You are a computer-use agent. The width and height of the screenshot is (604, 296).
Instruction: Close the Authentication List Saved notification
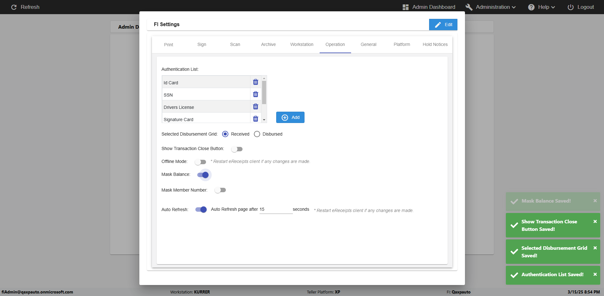[595, 274]
